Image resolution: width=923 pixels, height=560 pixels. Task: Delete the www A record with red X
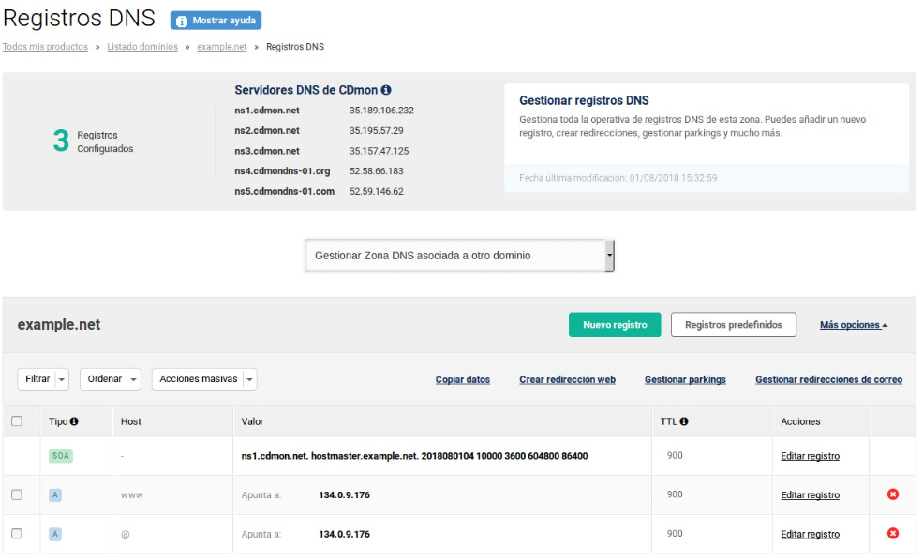892,494
